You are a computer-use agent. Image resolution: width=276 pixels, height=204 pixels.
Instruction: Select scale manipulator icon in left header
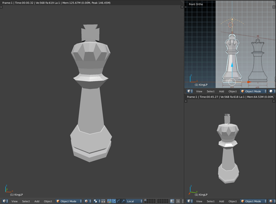click(123, 201)
